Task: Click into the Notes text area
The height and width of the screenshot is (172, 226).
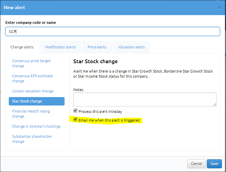Action: [145, 99]
